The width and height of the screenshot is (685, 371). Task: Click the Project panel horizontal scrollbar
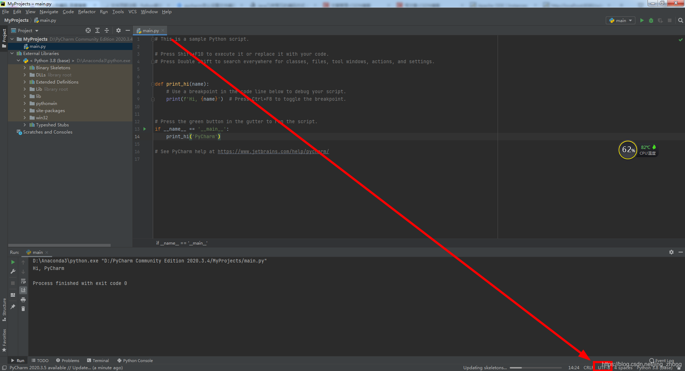click(x=59, y=245)
